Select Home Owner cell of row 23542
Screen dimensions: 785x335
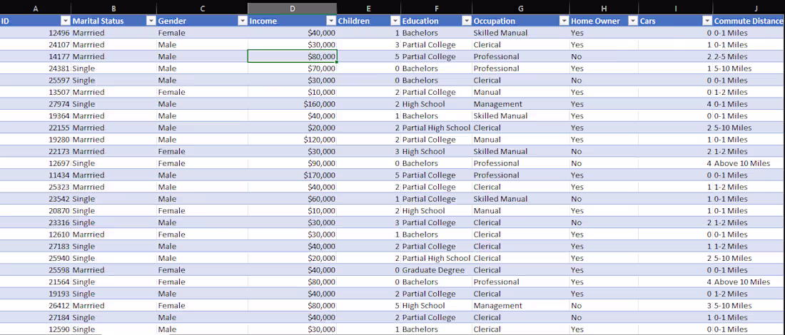tap(604, 199)
